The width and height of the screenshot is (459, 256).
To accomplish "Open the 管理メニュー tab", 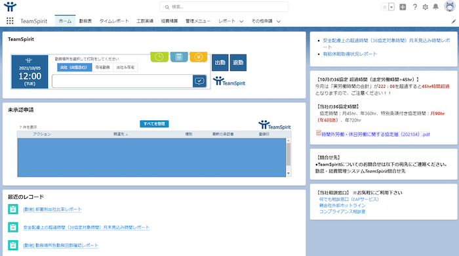I will tap(198, 21).
